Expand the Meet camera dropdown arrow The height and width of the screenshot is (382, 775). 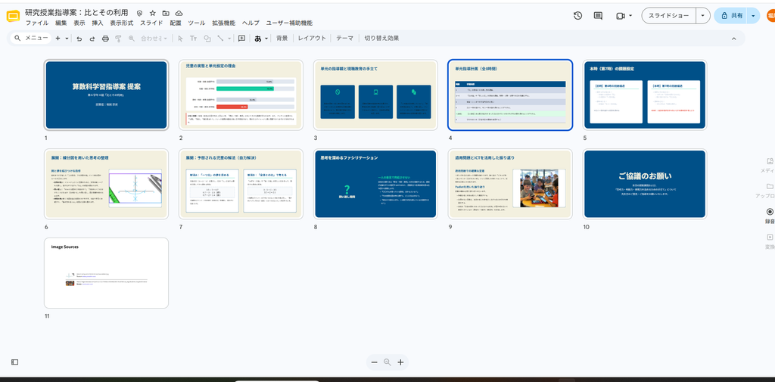pos(630,16)
